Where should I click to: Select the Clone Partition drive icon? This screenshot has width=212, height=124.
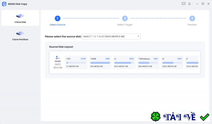click(20, 33)
